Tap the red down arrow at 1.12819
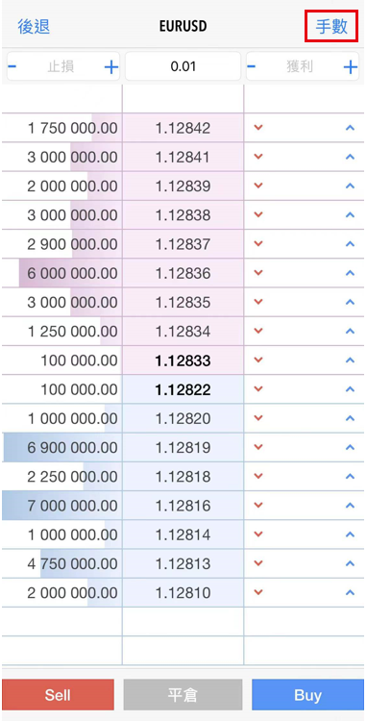 pyautogui.click(x=258, y=447)
